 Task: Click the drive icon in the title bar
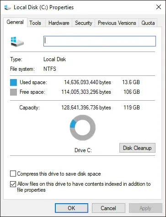tap(8, 7)
